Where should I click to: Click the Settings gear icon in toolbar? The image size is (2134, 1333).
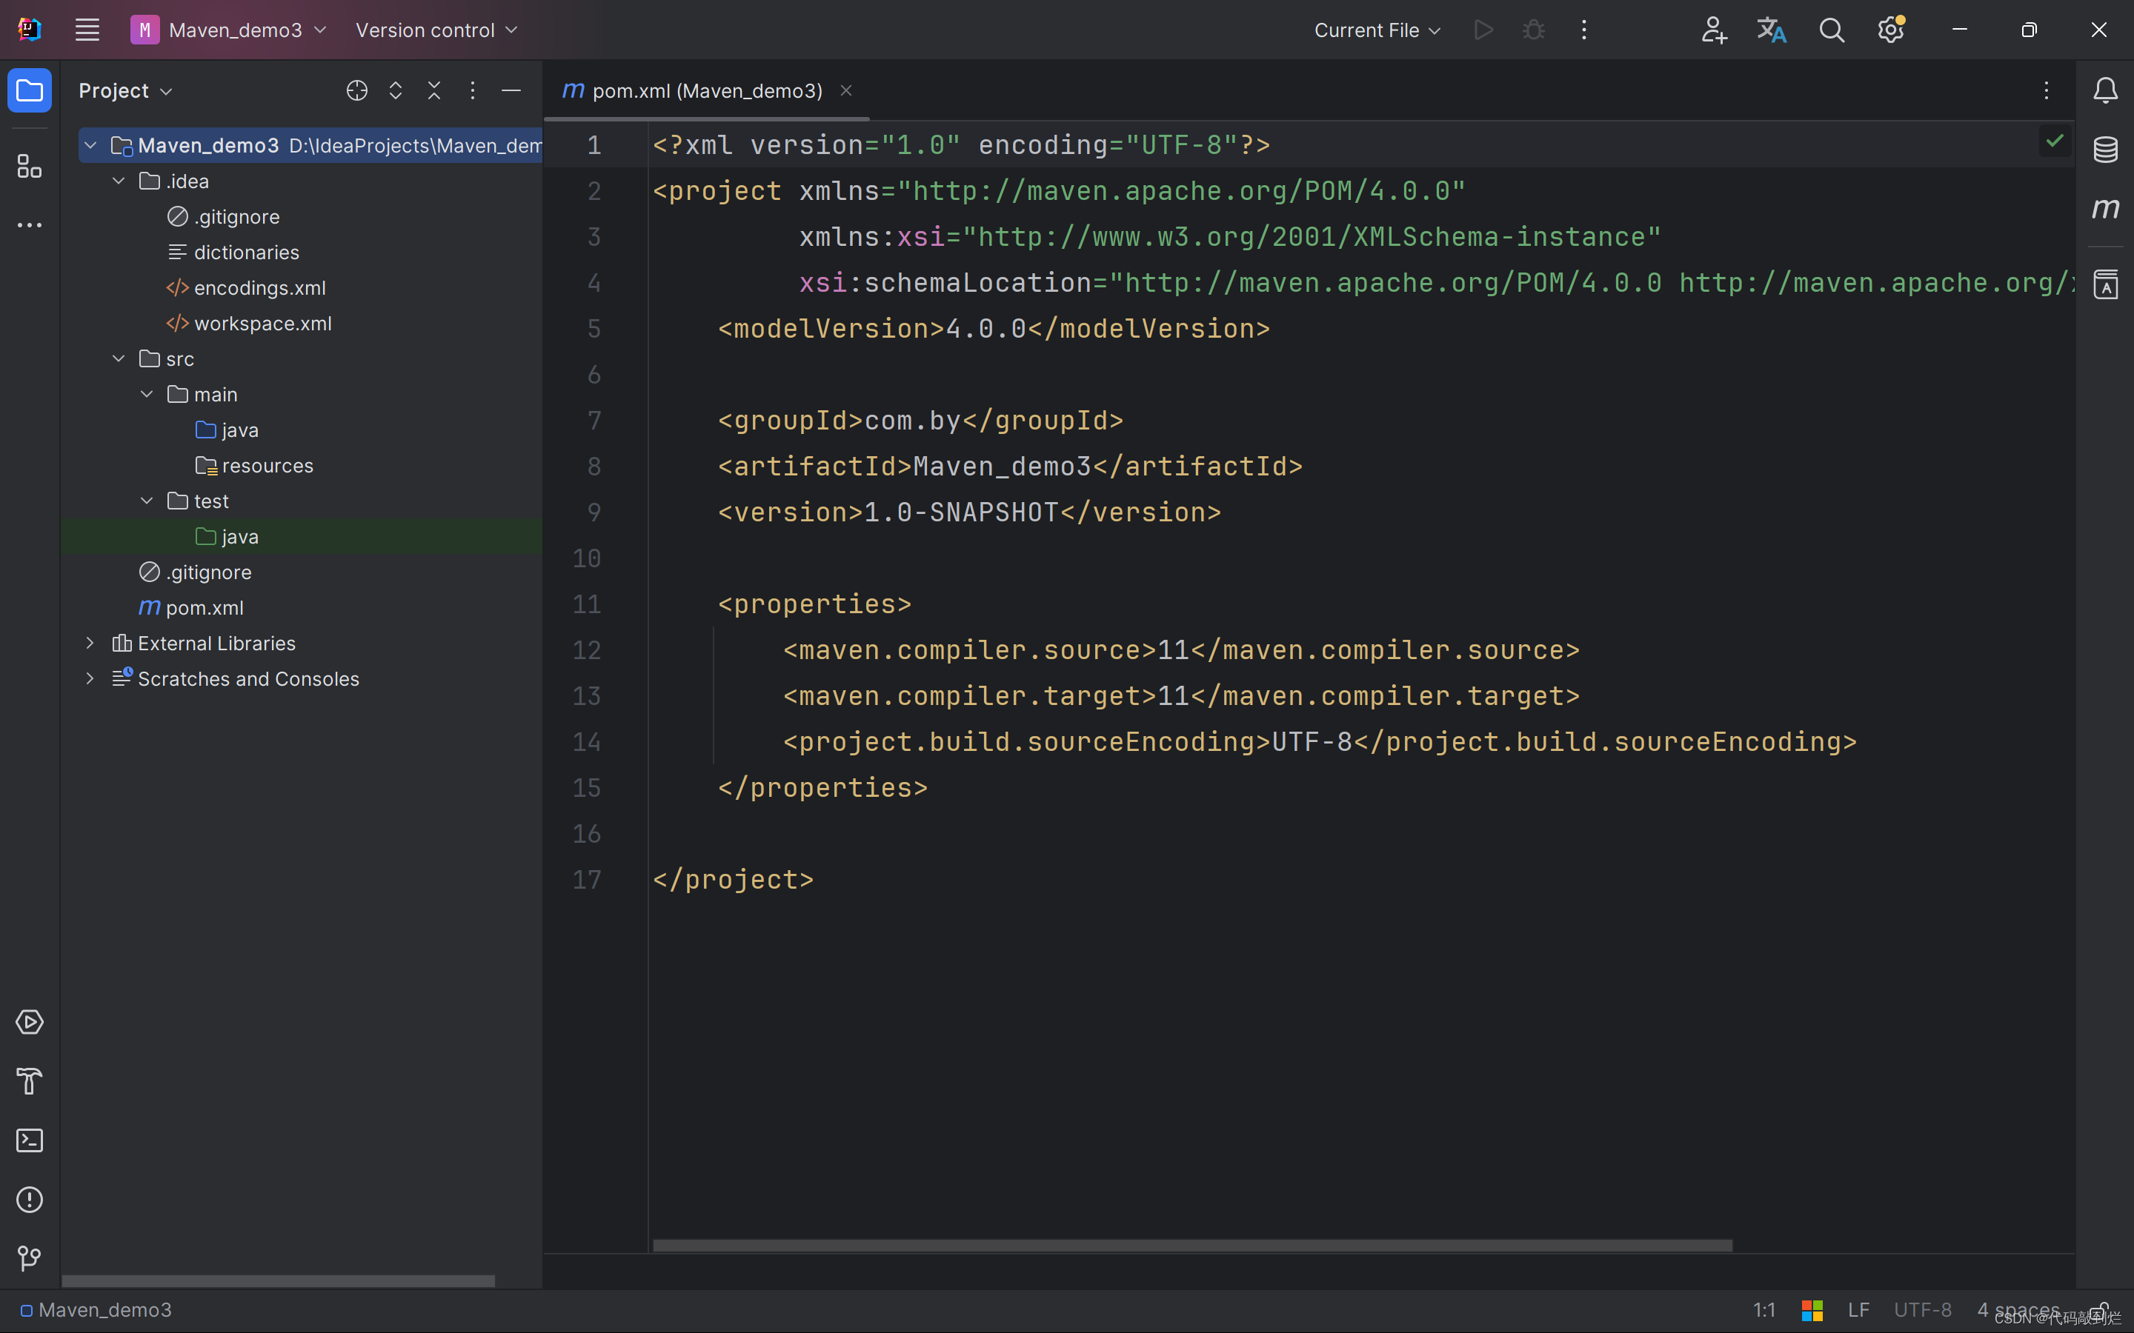coord(1891,30)
